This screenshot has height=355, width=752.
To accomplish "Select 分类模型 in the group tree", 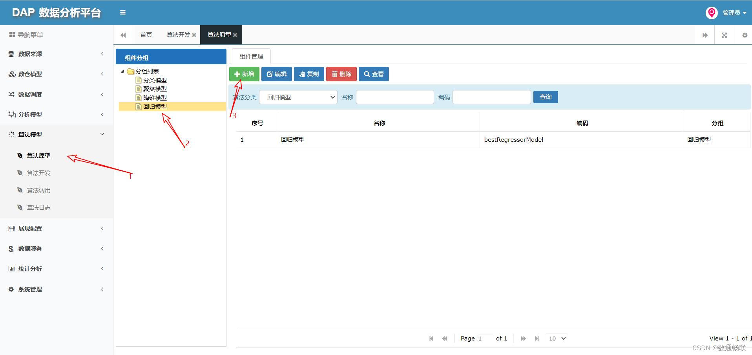I will (x=155, y=80).
